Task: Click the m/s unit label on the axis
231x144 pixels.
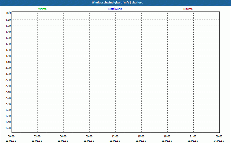Action: [x=9, y=13]
